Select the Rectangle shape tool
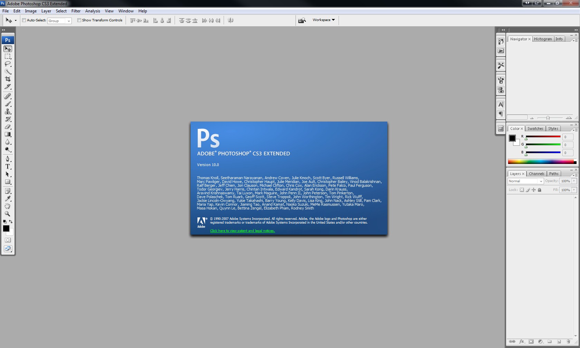Screen dimensions: 580x348 pos(8,182)
